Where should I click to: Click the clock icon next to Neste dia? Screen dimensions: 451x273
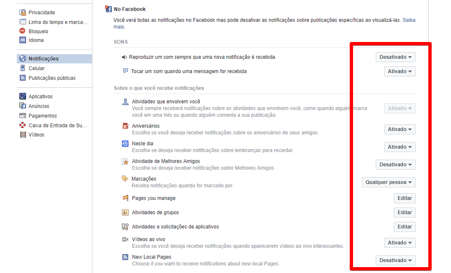(x=125, y=144)
